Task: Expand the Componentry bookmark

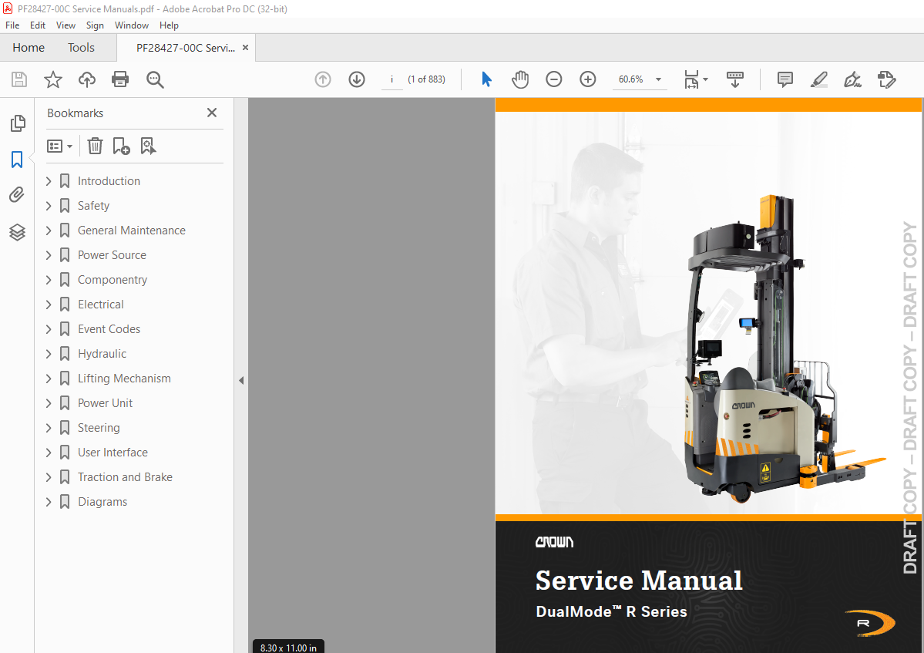Action: [x=49, y=280]
